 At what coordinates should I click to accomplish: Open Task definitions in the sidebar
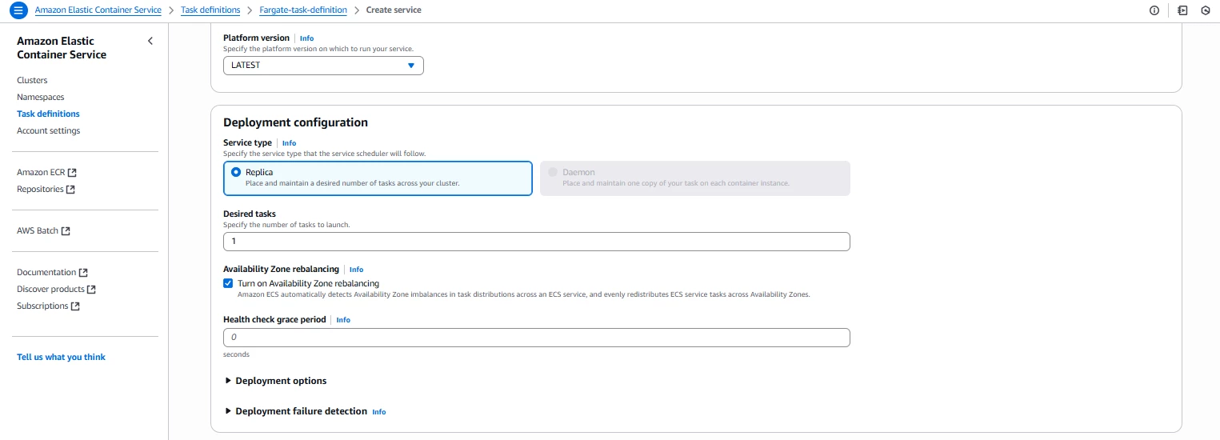(48, 114)
